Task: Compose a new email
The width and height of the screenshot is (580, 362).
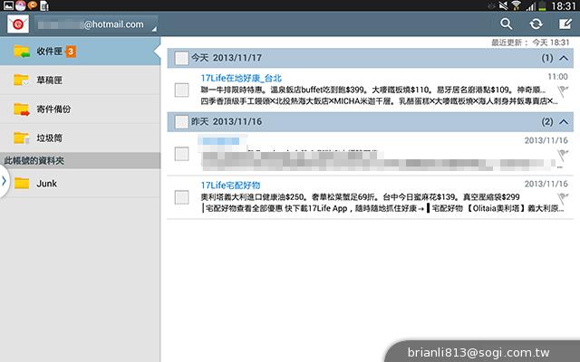Action: (x=565, y=24)
